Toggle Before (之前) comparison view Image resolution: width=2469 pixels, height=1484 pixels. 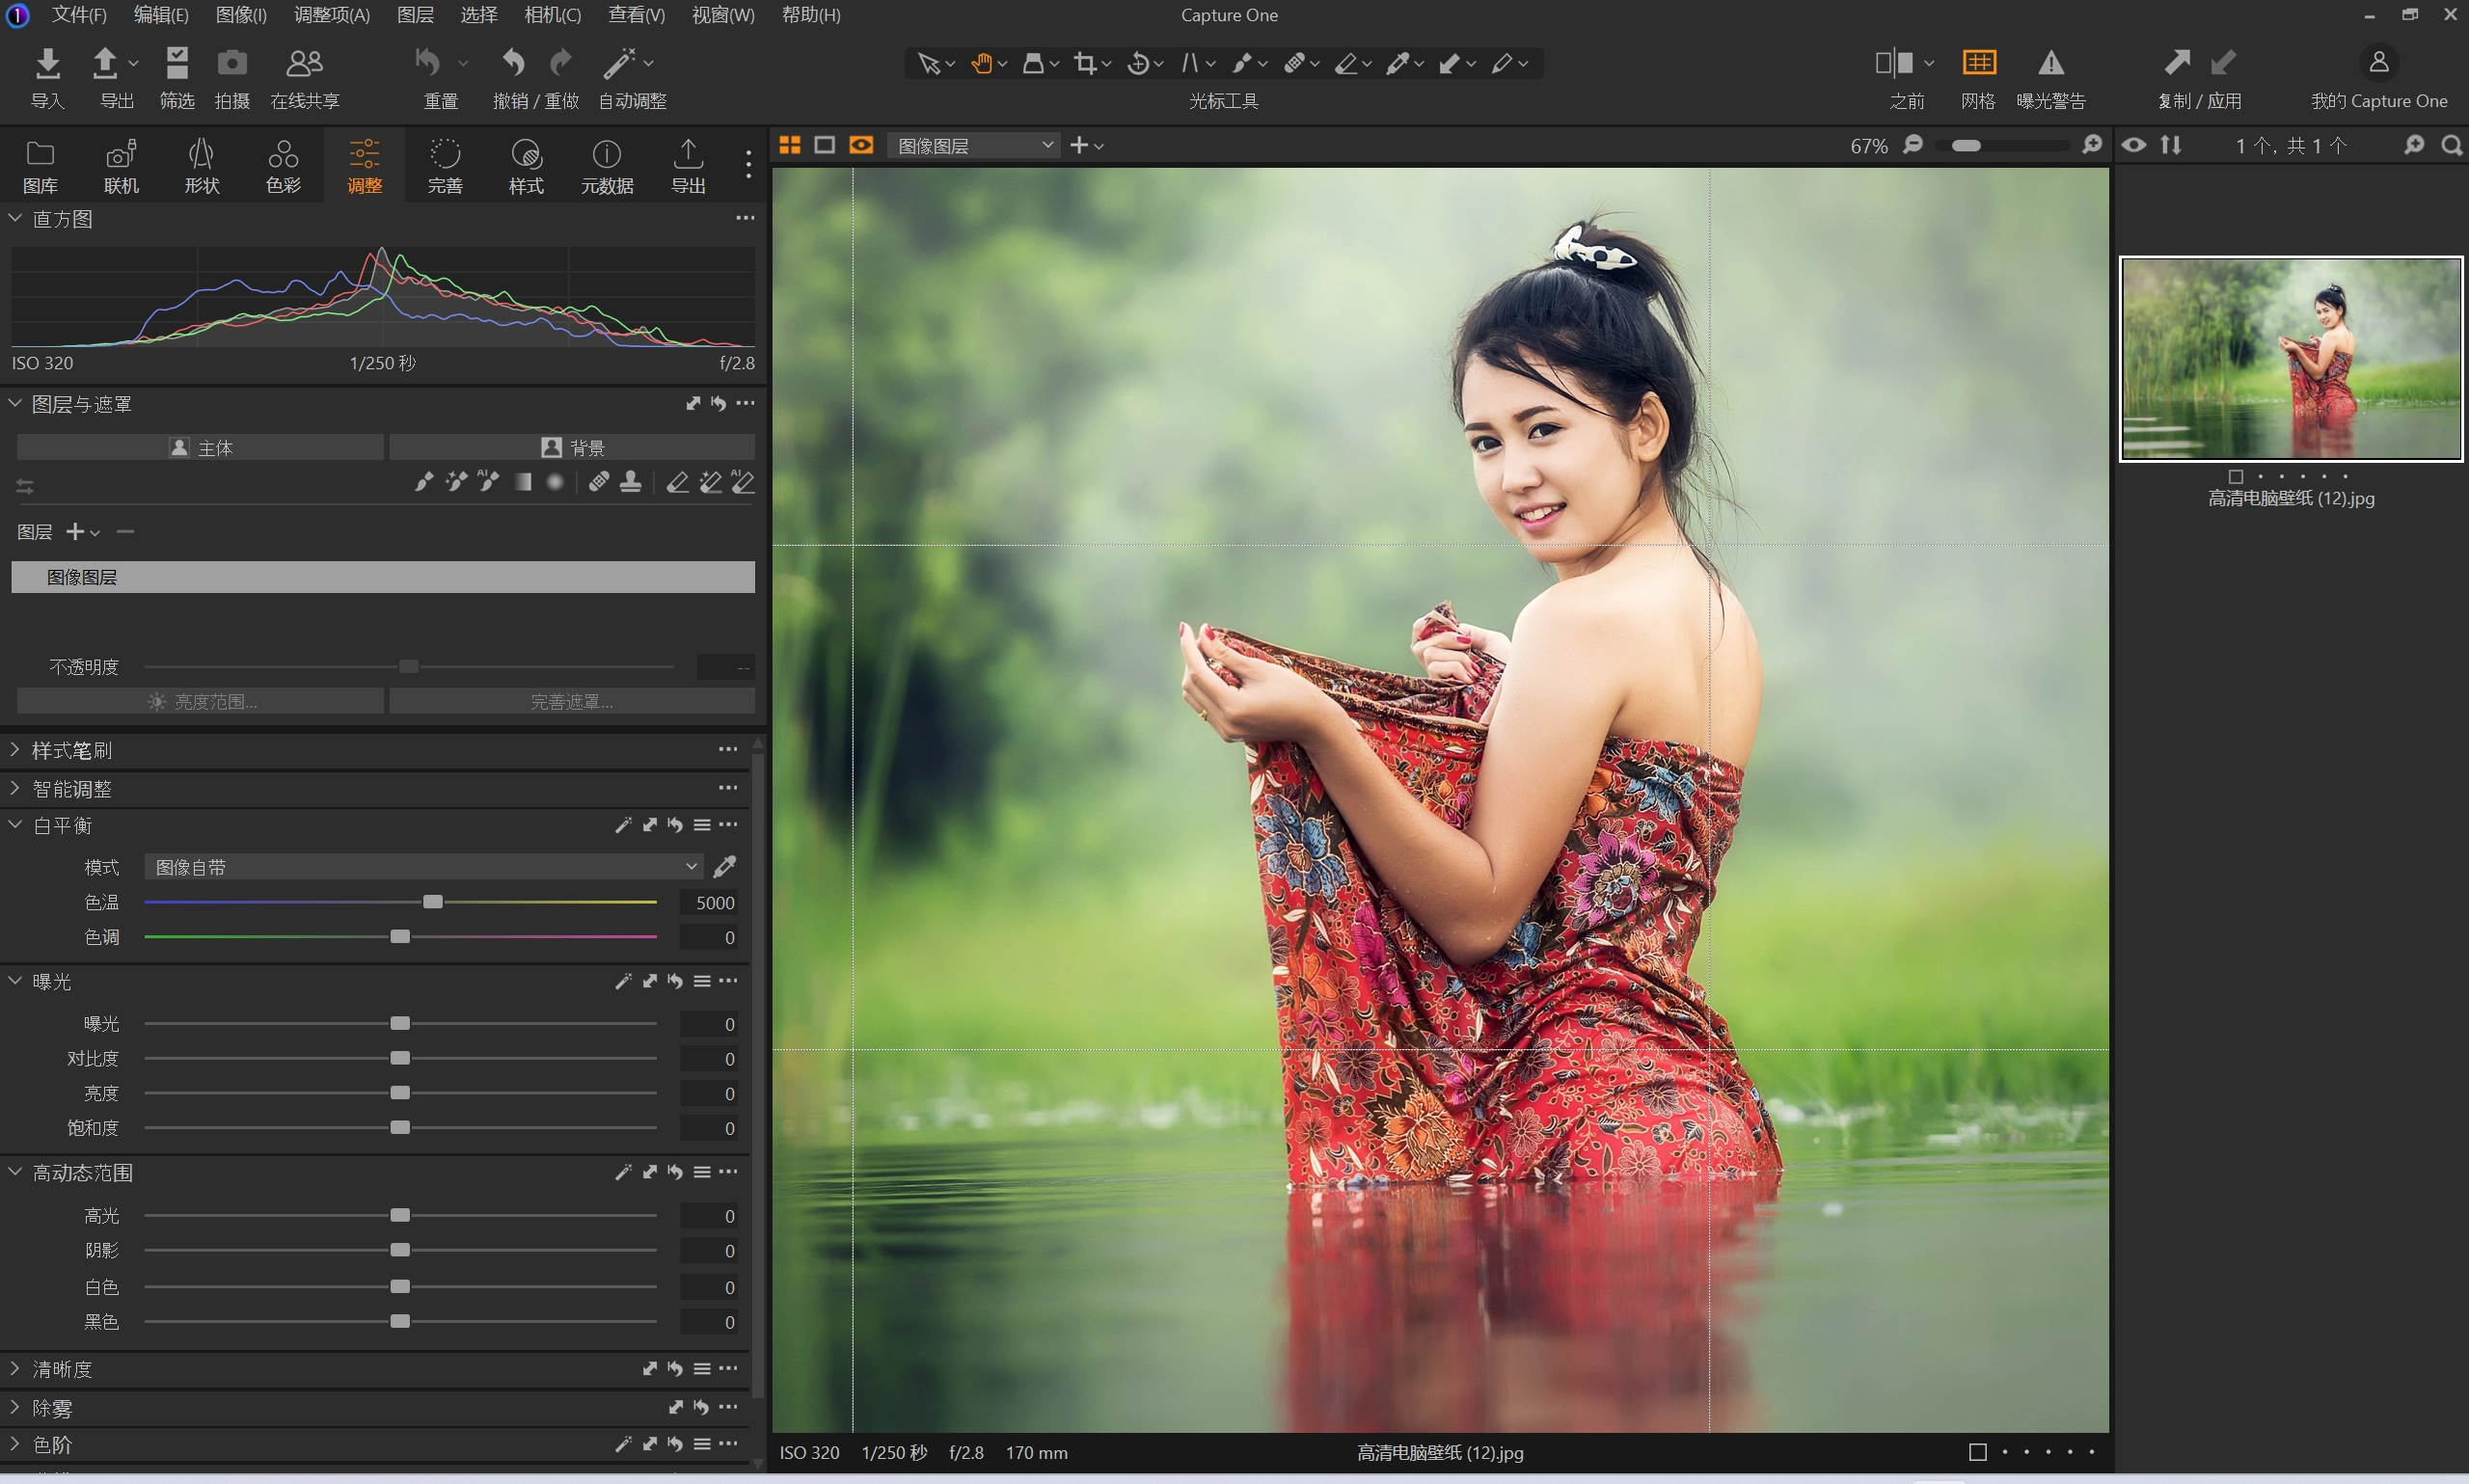pos(1893,64)
